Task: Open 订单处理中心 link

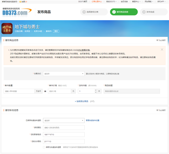Action: (97, 2)
